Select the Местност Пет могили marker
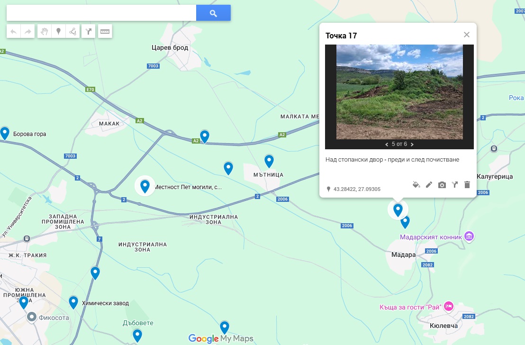Viewport: 525px width, 345px height. pyautogui.click(x=145, y=185)
